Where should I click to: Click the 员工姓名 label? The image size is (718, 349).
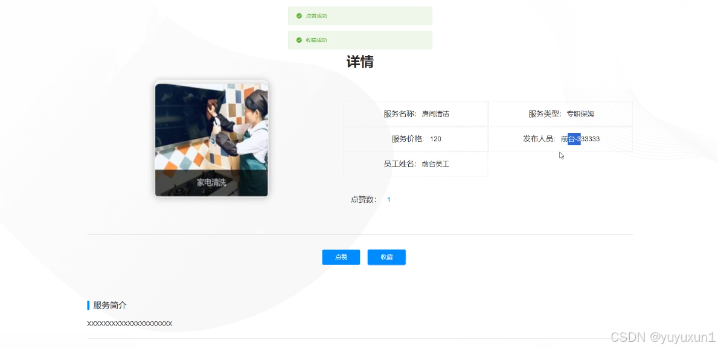click(x=400, y=164)
